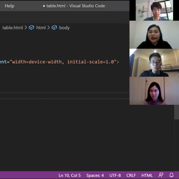Open Ln 10, Col 5 go-to-line

(70, 175)
